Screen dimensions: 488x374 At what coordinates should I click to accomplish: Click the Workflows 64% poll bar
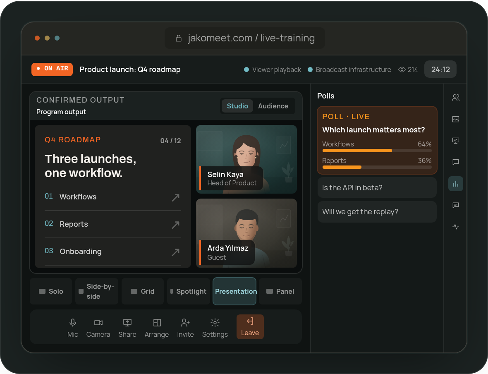pyautogui.click(x=377, y=151)
